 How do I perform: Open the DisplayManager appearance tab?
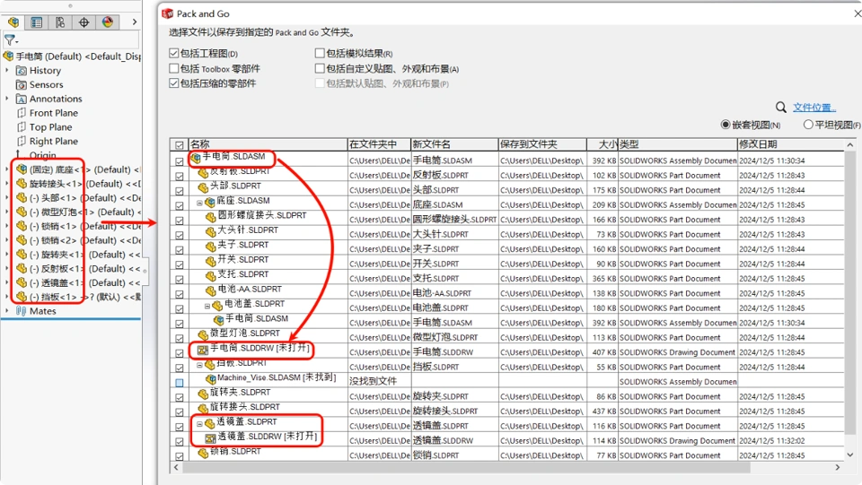click(x=108, y=22)
